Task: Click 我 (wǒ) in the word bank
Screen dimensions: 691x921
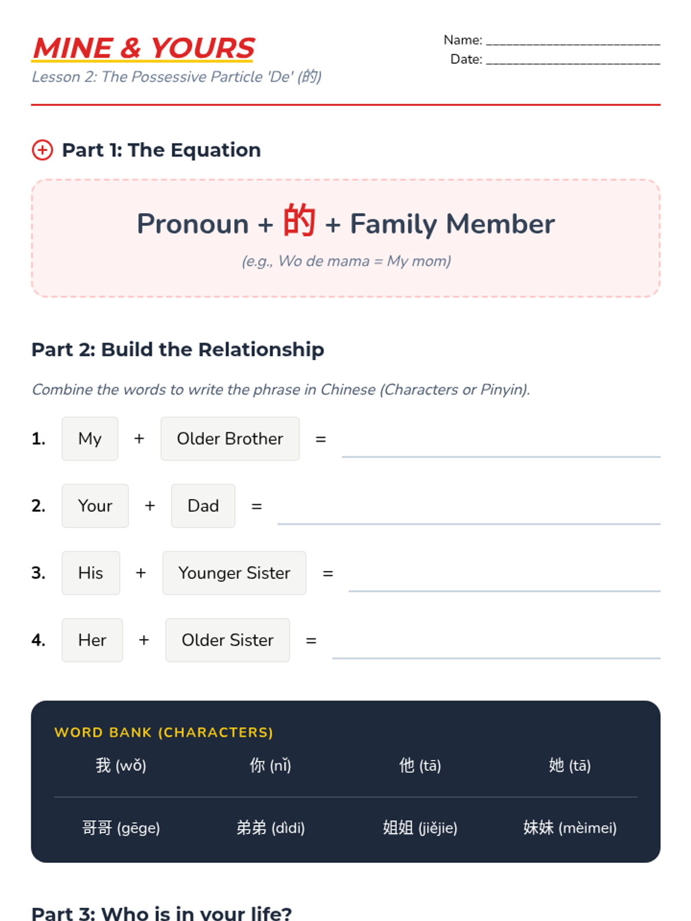Action: (121, 765)
